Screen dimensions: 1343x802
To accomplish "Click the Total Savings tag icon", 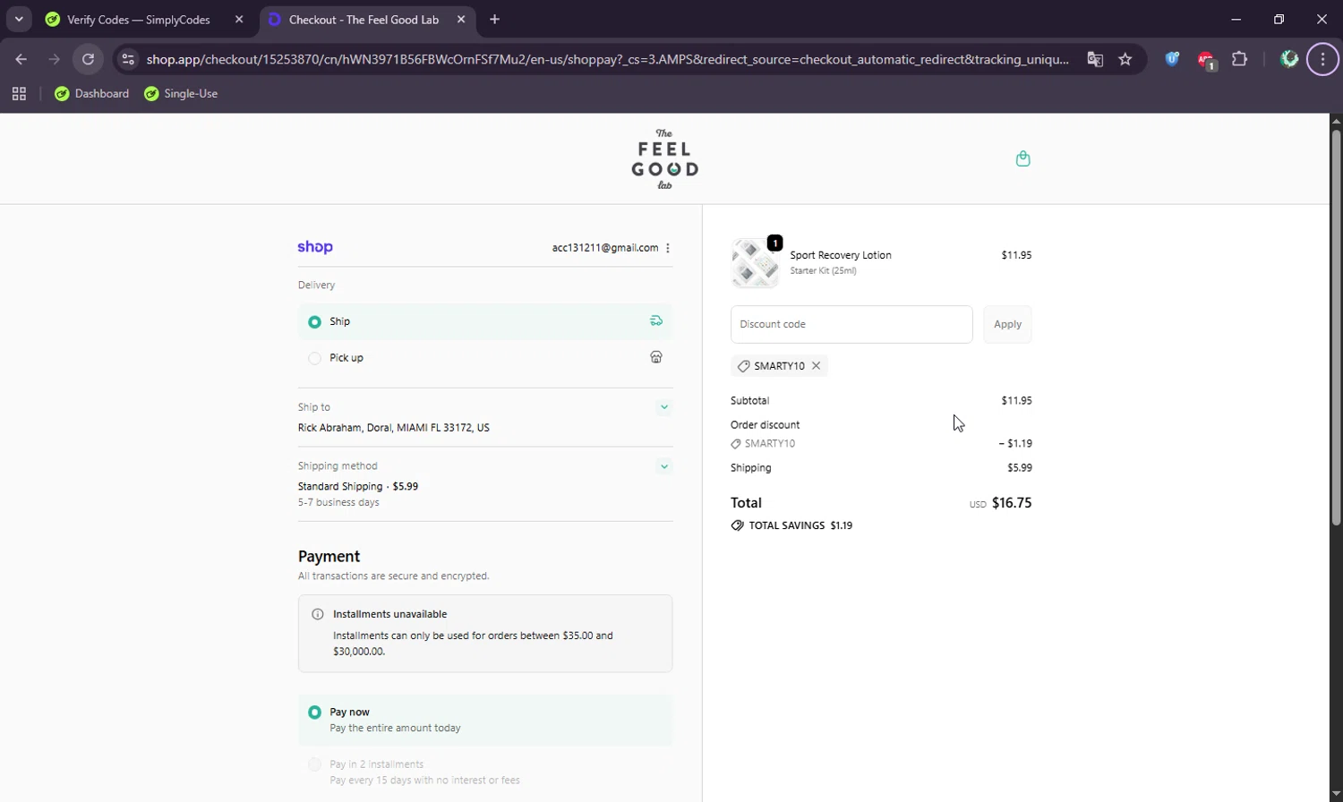I will pyautogui.click(x=737, y=525).
